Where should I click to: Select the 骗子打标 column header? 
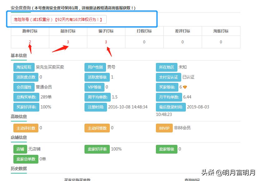(106, 31)
